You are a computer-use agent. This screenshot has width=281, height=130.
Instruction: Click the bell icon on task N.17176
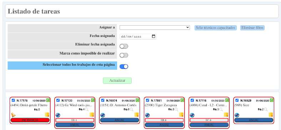click(x=13, y=115)
